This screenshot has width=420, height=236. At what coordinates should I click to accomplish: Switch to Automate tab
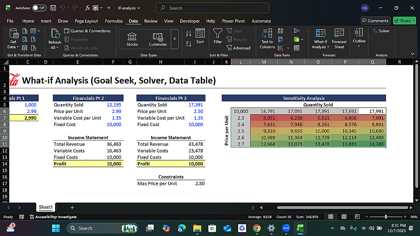(x=261, y=21)
